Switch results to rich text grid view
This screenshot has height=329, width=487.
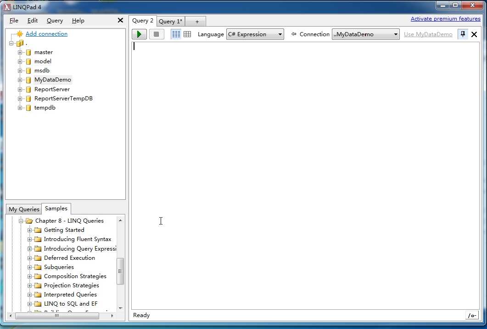click(x=176, y=34)
